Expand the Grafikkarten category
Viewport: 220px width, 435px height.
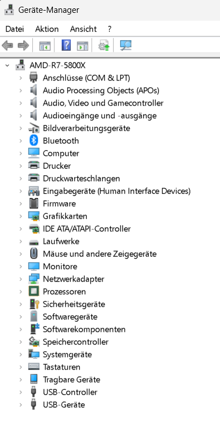click(x=21, y=216)
